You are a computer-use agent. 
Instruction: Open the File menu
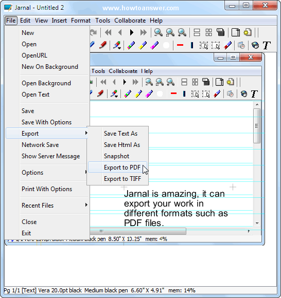11,21
